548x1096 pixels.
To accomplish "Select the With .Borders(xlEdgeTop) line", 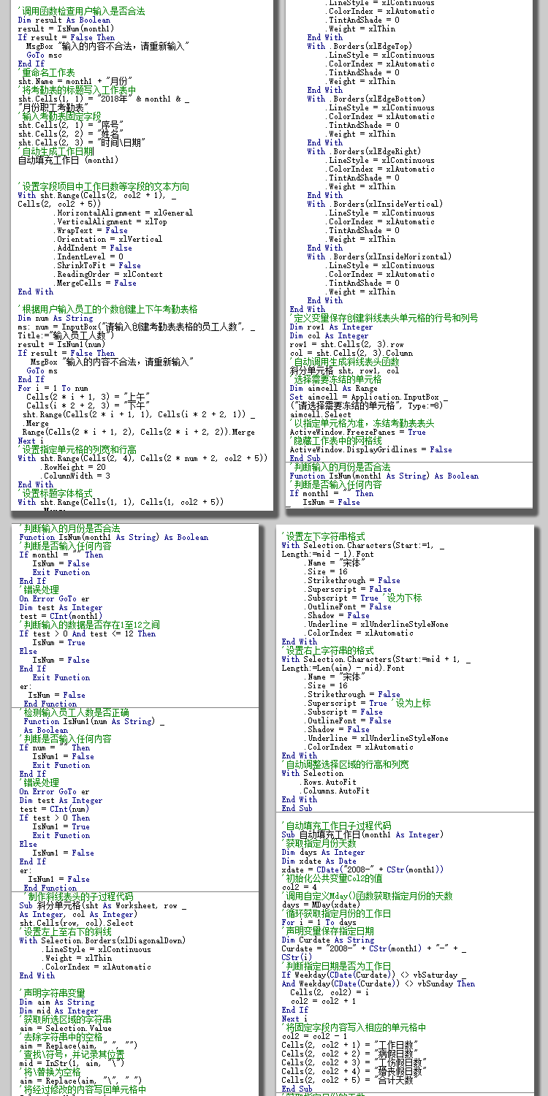I will [359, 46].
